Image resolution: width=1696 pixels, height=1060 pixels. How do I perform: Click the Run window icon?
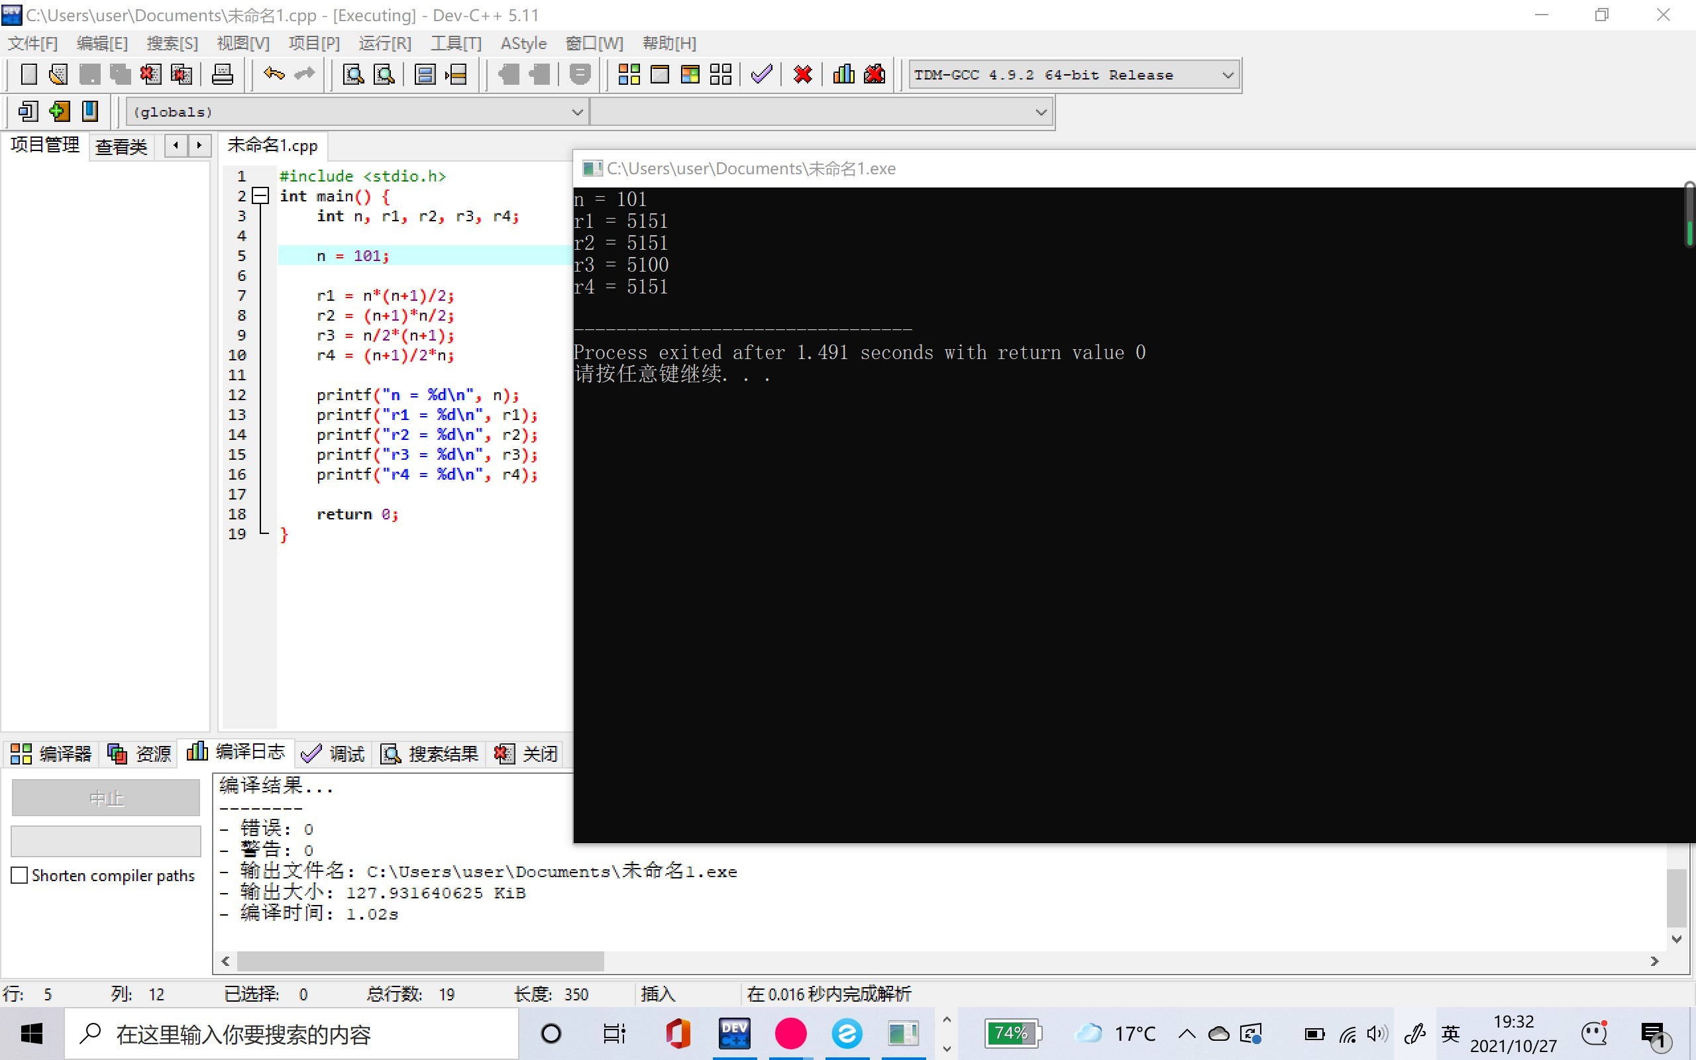tap(659, 74)
